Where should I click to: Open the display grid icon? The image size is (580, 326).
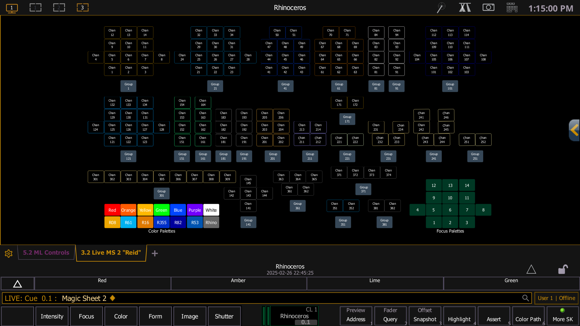click(x=512, y=8)
